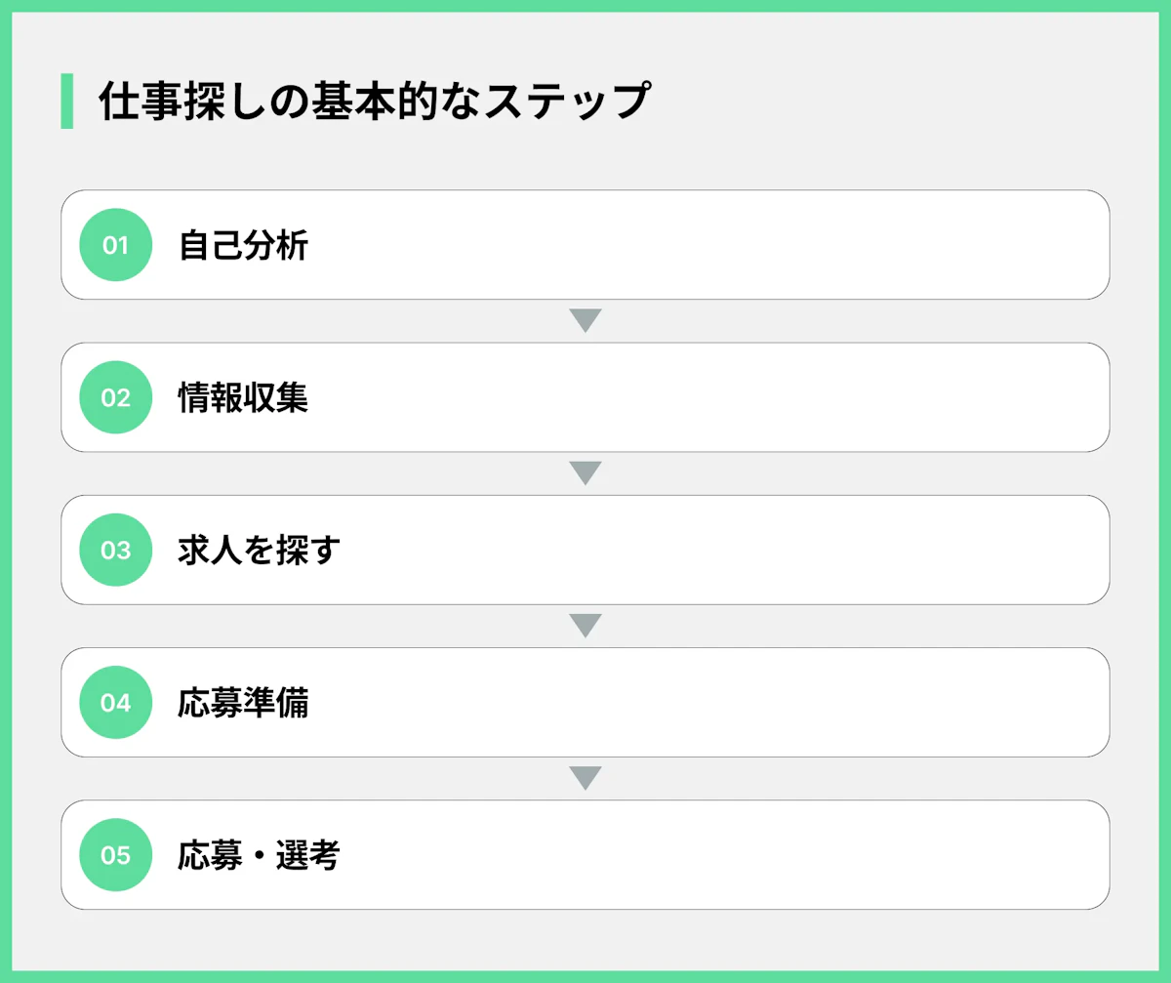Click the green accent bar beside heading
The width and height of the screenshot is (1171, 983).
point(66,101)
